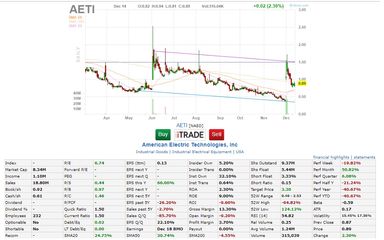Click the green Buy button
This screenshot has width=384, height=240.
point(163,135)
